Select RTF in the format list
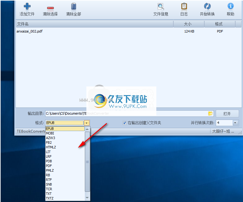Screen dimensions: 243x202 tap(65, 180)
